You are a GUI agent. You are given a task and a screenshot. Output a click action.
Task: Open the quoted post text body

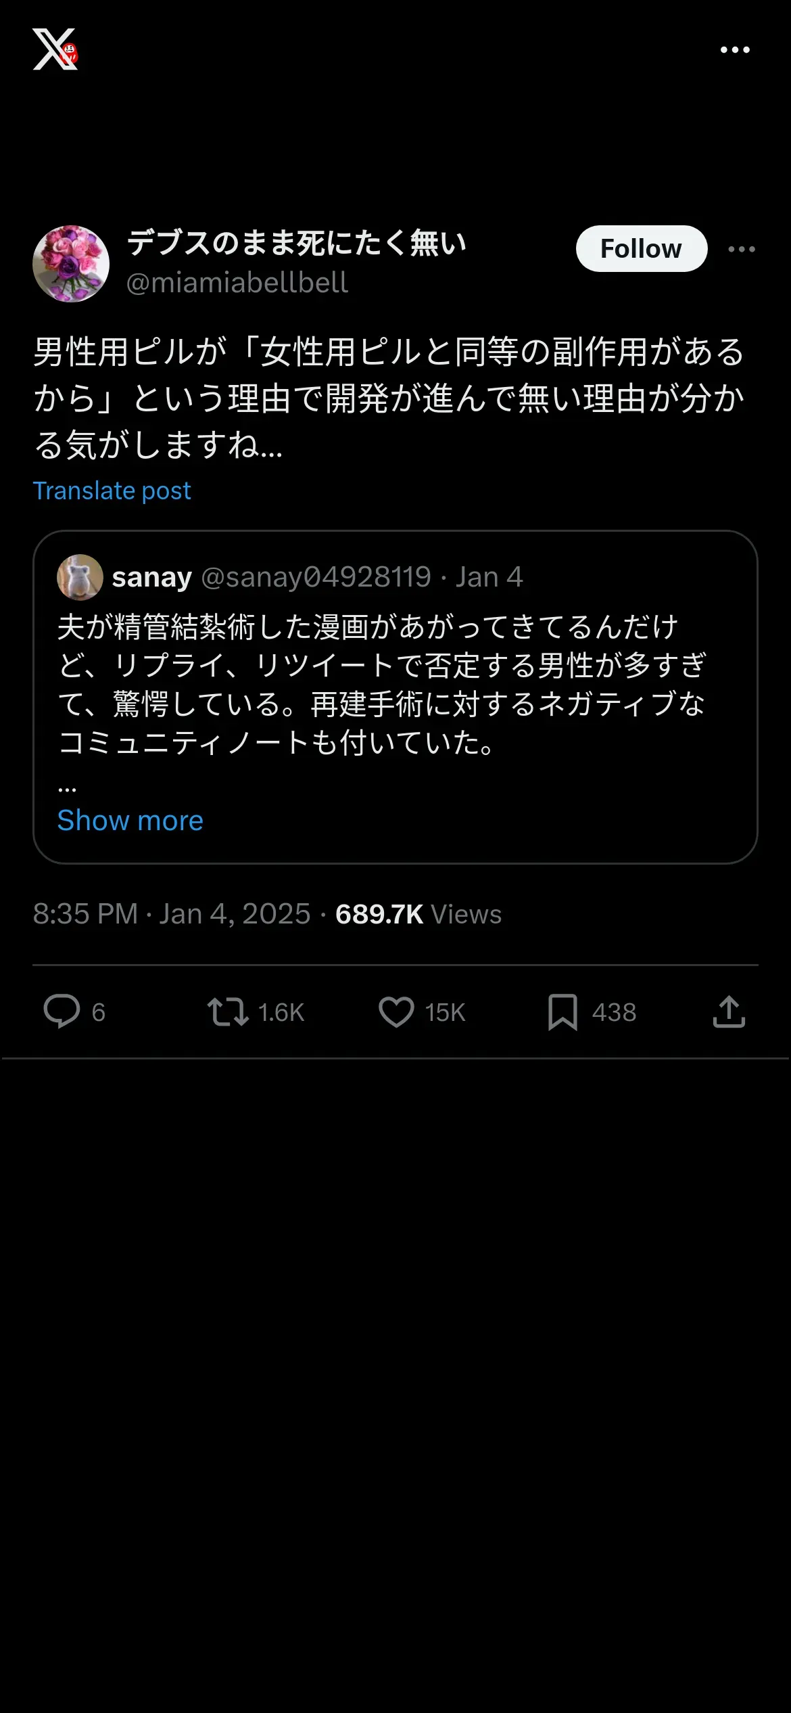coord(382,685)
